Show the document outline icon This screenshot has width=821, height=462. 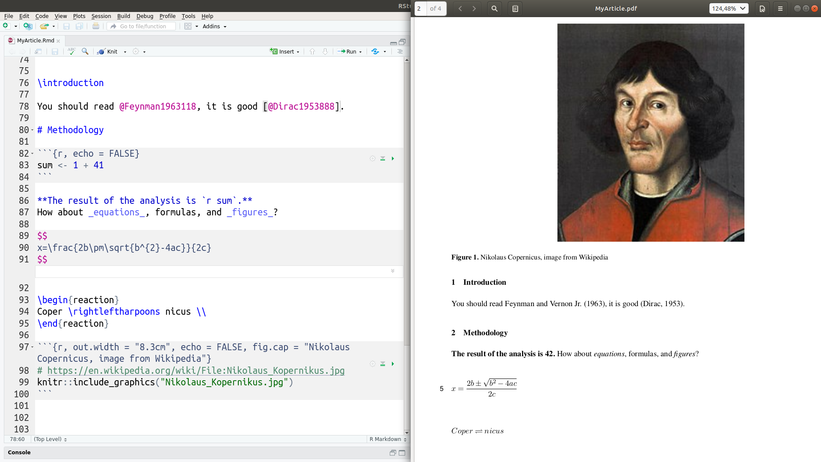pyautogui.click(x=400, y=51)
